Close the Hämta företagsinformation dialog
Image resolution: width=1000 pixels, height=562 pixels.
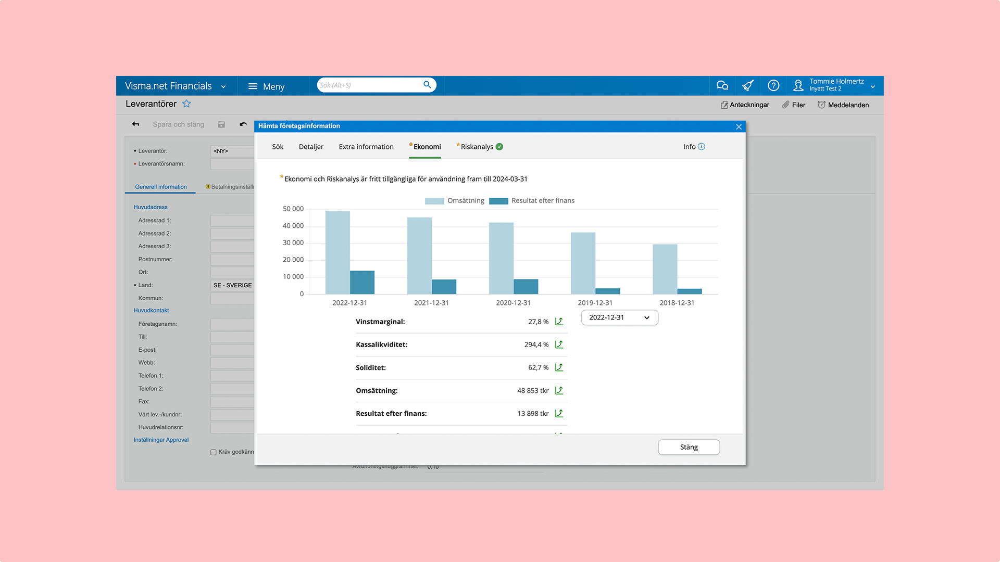[739, 126]
